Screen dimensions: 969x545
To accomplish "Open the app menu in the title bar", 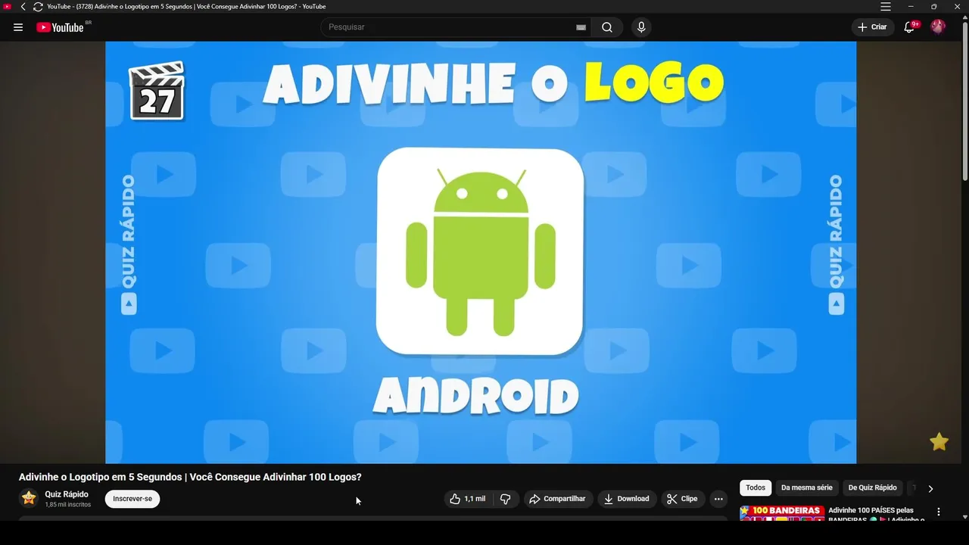I will click(x=886, y=6).
